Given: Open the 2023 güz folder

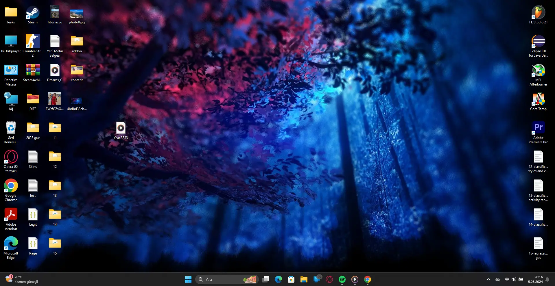Looking at the screenshot, I should point(33,131).
